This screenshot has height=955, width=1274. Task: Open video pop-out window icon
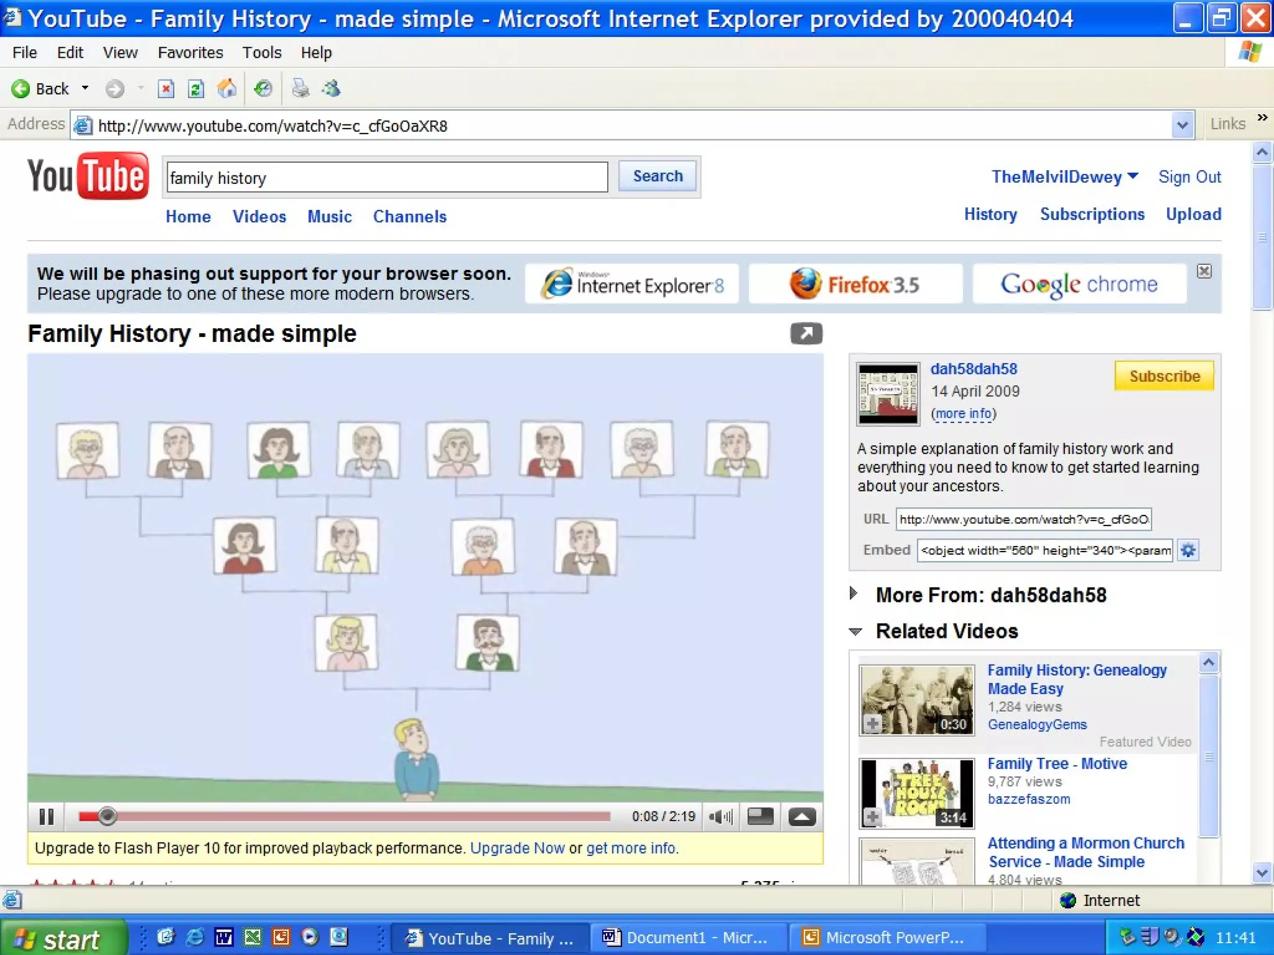[x=806, y=334]
